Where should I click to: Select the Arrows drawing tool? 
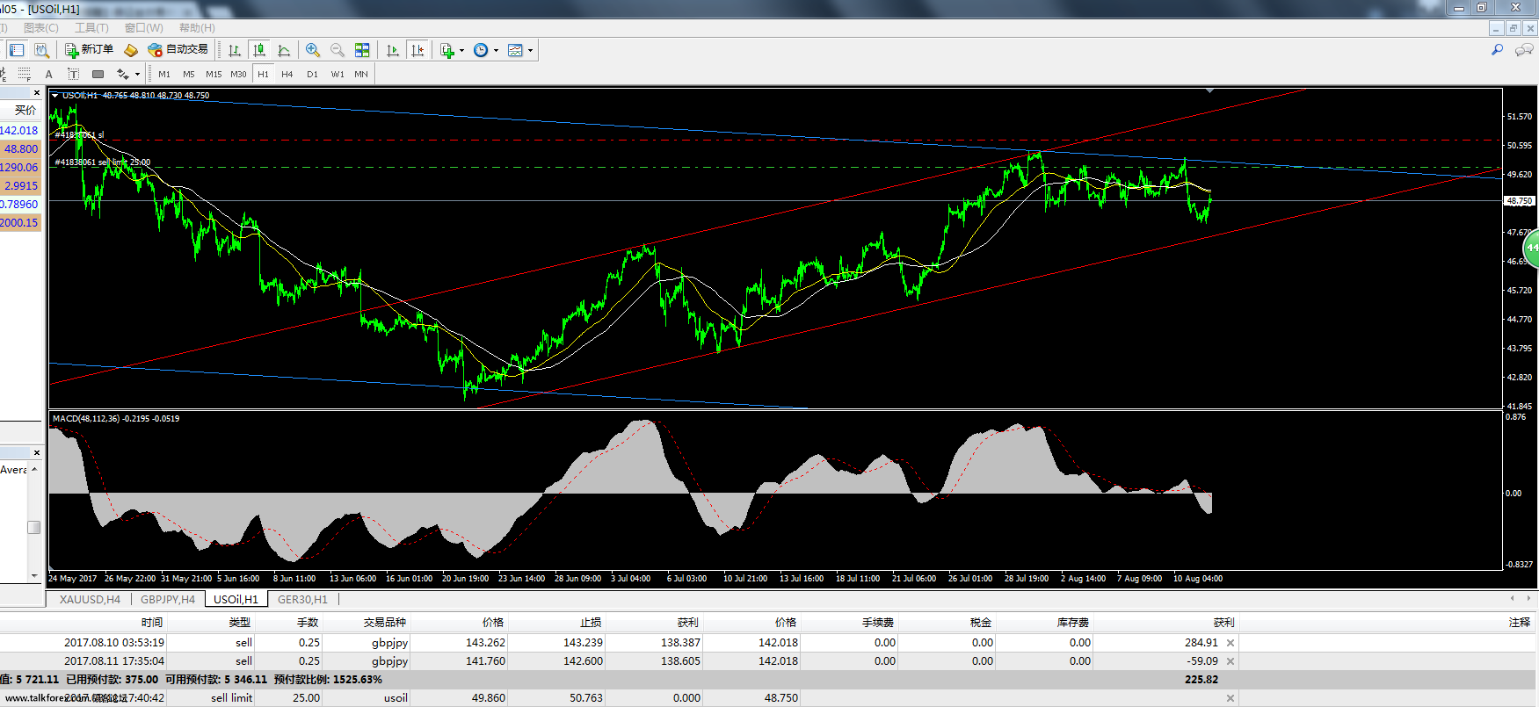click(x=123, y=74)
